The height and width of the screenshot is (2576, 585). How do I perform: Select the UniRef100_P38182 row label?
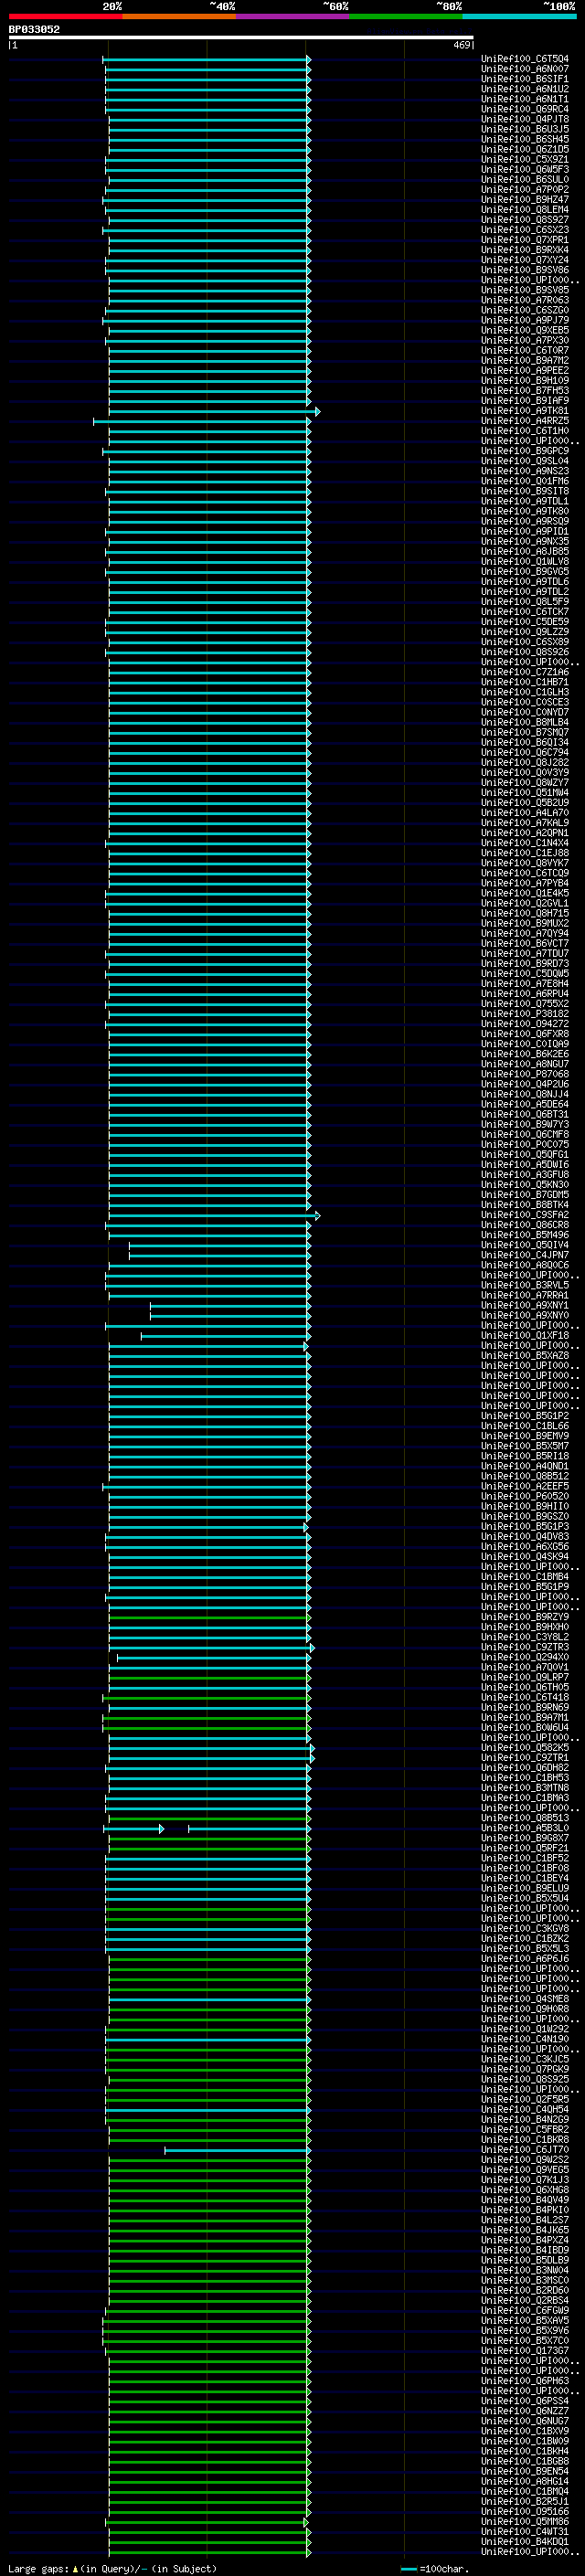pyautogui.click(x=525, y=1014)
